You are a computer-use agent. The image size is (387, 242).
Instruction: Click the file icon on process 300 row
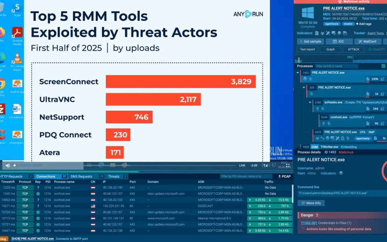coord(368,94)
